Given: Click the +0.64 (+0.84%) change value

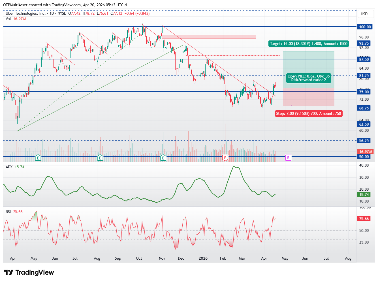Looking at the screenshot, I should tap(137, 13).
